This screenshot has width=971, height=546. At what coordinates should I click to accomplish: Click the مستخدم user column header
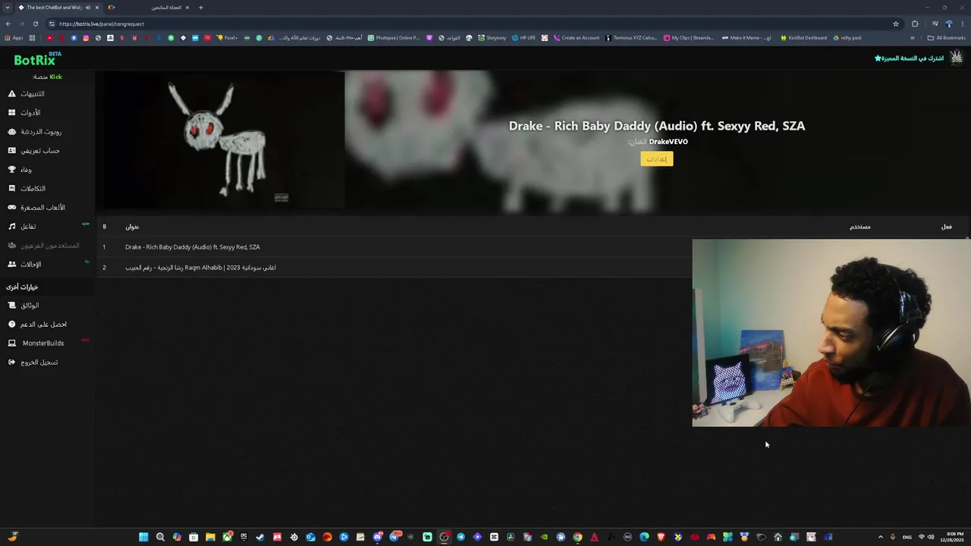click(859, 227)
